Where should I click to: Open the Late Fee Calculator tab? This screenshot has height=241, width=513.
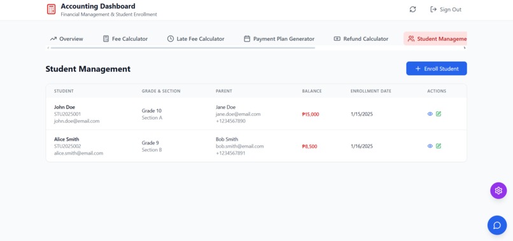195,39
